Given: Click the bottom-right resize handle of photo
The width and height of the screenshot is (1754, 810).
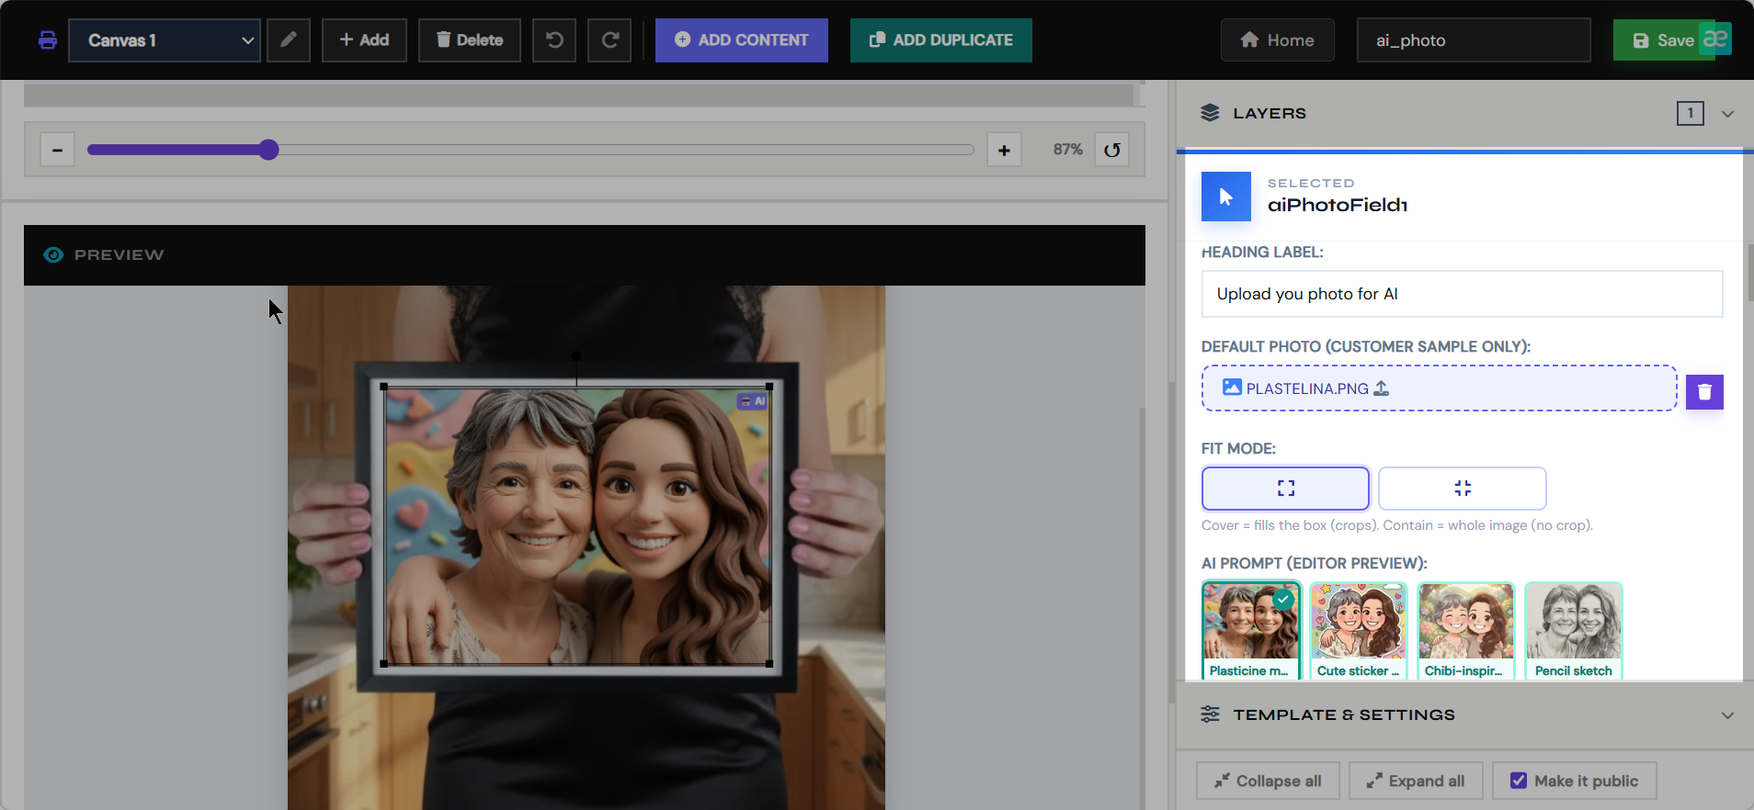Looking at the screenshot, I should [x=769, y=663].
